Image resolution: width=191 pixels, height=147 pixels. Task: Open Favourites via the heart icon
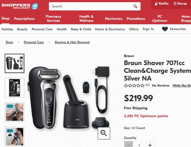pyautogui.click(x=165, y=29)
